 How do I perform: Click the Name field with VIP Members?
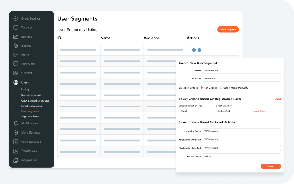(x=241, y=71)
